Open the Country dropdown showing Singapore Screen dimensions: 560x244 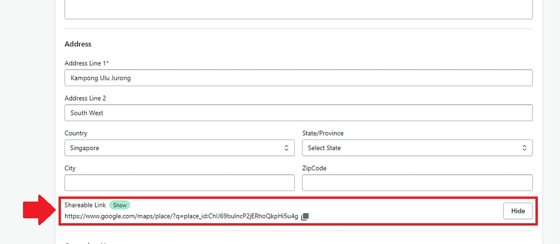[179, 148]
